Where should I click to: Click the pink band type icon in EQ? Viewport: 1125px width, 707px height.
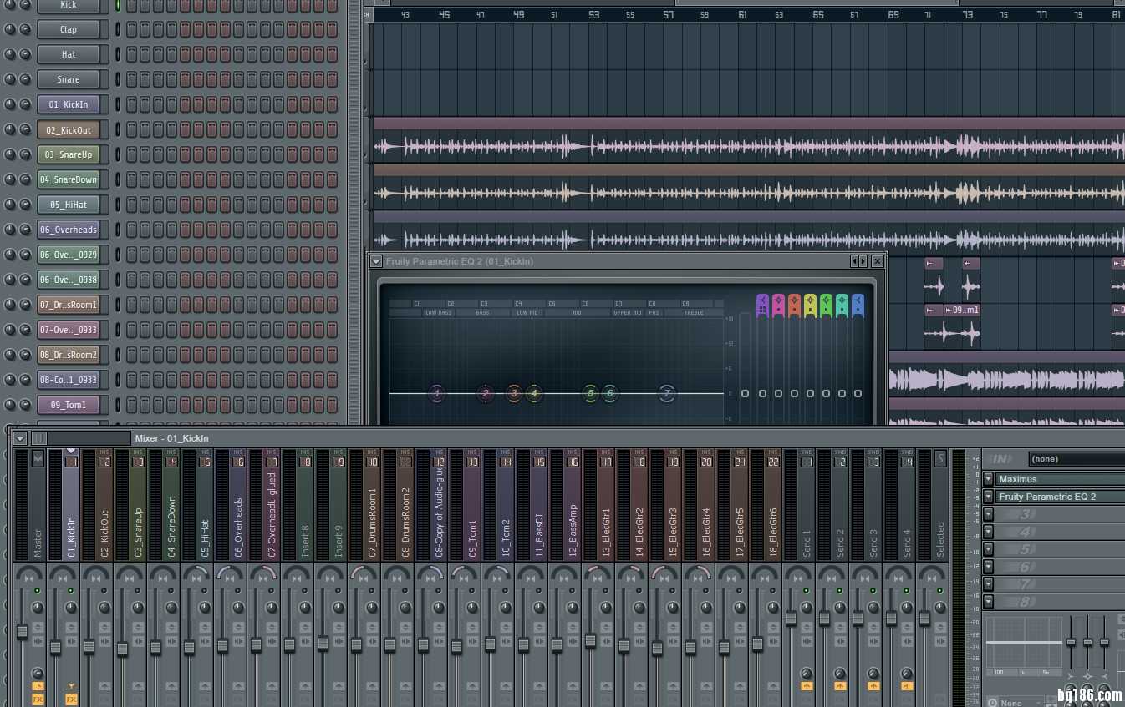778,306
